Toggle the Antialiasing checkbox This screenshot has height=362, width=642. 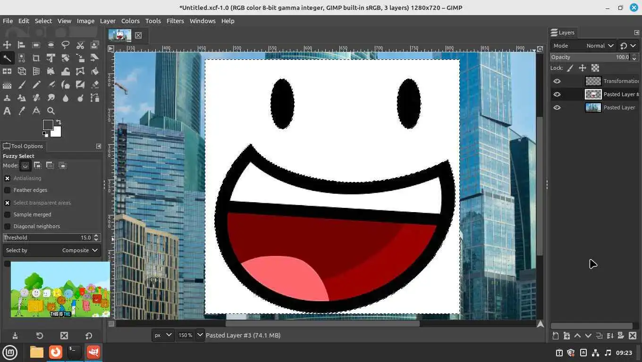click(x=7, y=178)
